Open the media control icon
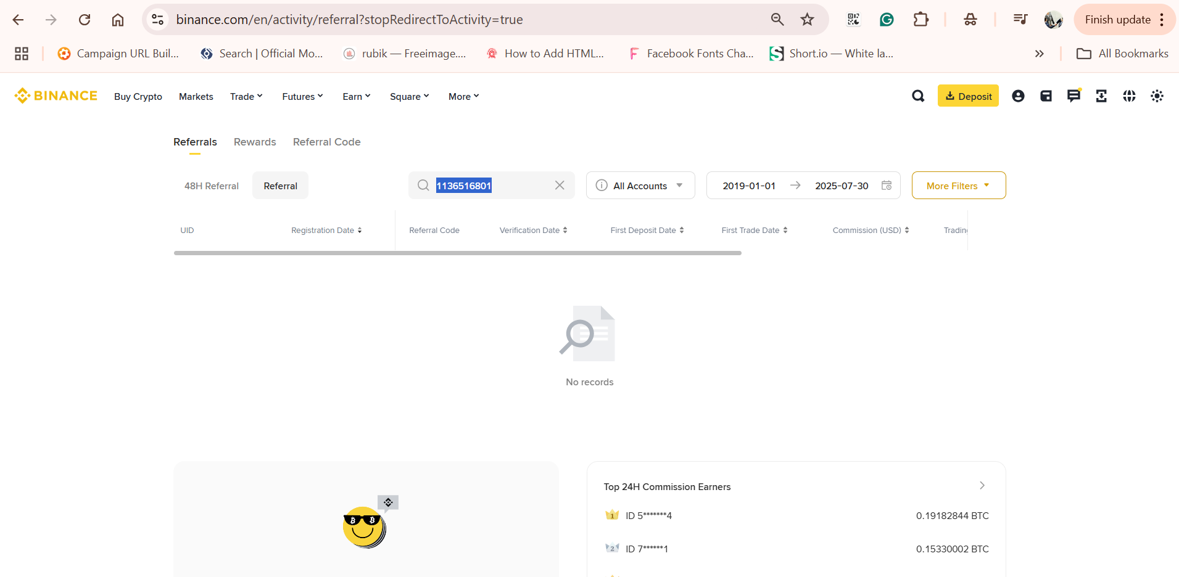The height and width of the screenshot is (577, 1179). pos(1020,20)
